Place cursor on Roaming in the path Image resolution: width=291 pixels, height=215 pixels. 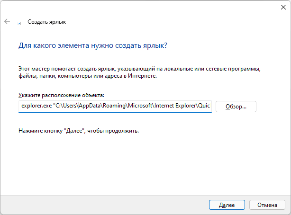coord(114,106)
